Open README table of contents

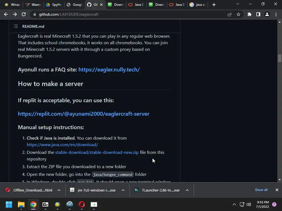16,26
